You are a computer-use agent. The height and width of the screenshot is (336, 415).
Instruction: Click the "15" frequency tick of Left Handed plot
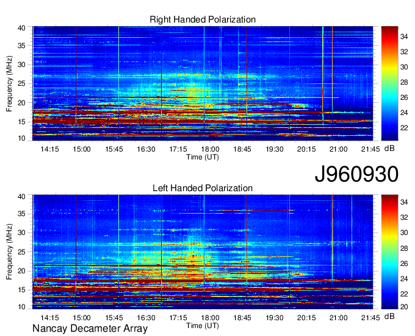point(21,290)
